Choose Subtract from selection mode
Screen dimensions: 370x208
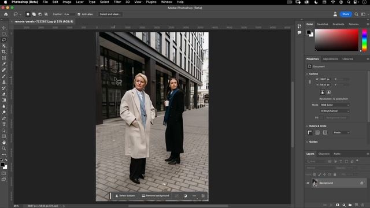click(40, 14)
